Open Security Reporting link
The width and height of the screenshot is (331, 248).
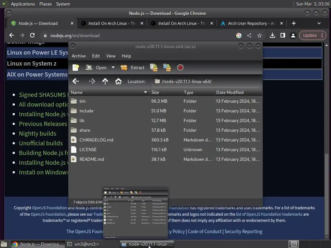coord(243,232)
